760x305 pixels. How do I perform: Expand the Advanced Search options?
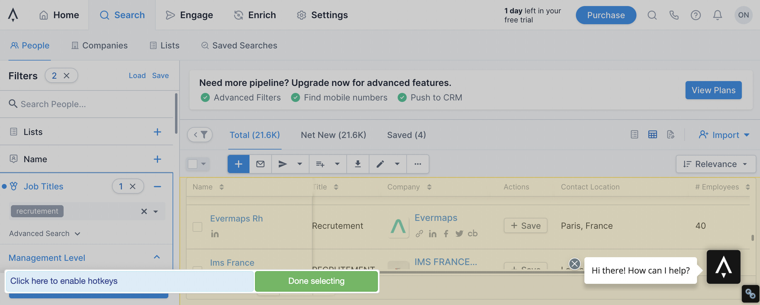[x=45, y=234]
